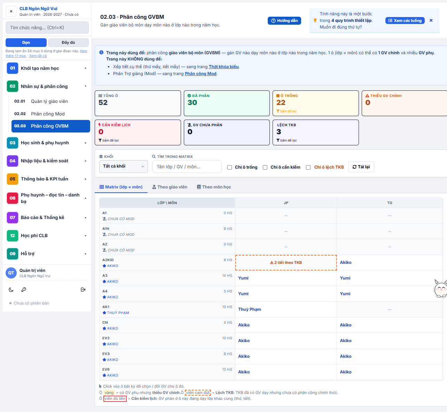447x412 pixels.
Task: Open the Khối dropdown Tất cả khối
Action: click(124, 167)
